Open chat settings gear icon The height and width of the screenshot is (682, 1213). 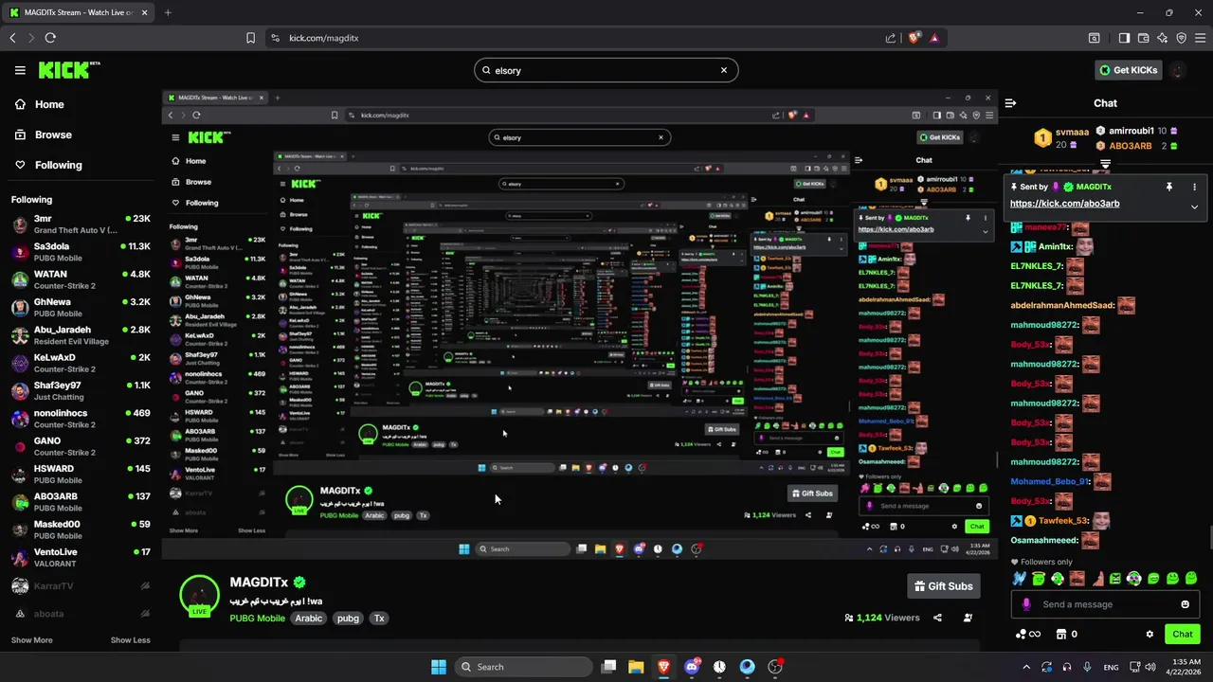[x=1150, y=635]
